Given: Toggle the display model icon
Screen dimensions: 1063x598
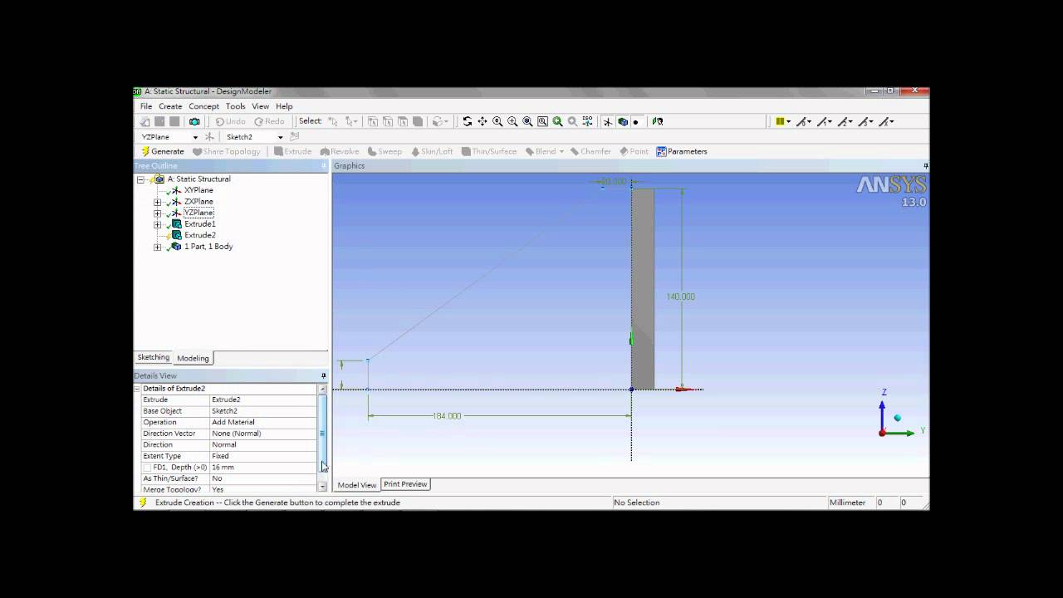Looking at the screenshot, I should click(623, 121).
